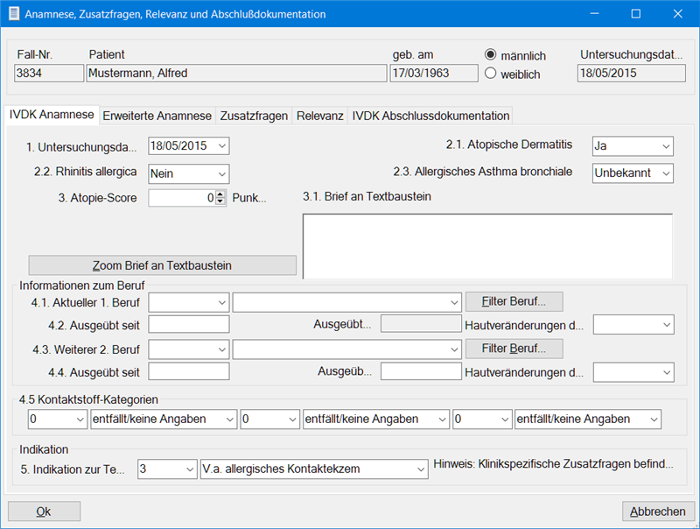Cancel with the Abbrechen button
The height and width of the screenshot is (529, 700).
658,511
